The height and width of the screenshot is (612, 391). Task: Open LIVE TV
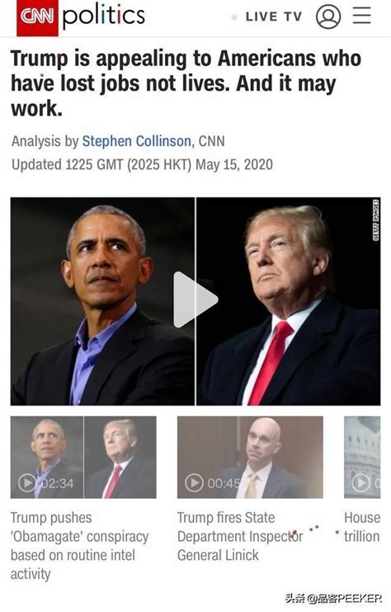[274, 17]
